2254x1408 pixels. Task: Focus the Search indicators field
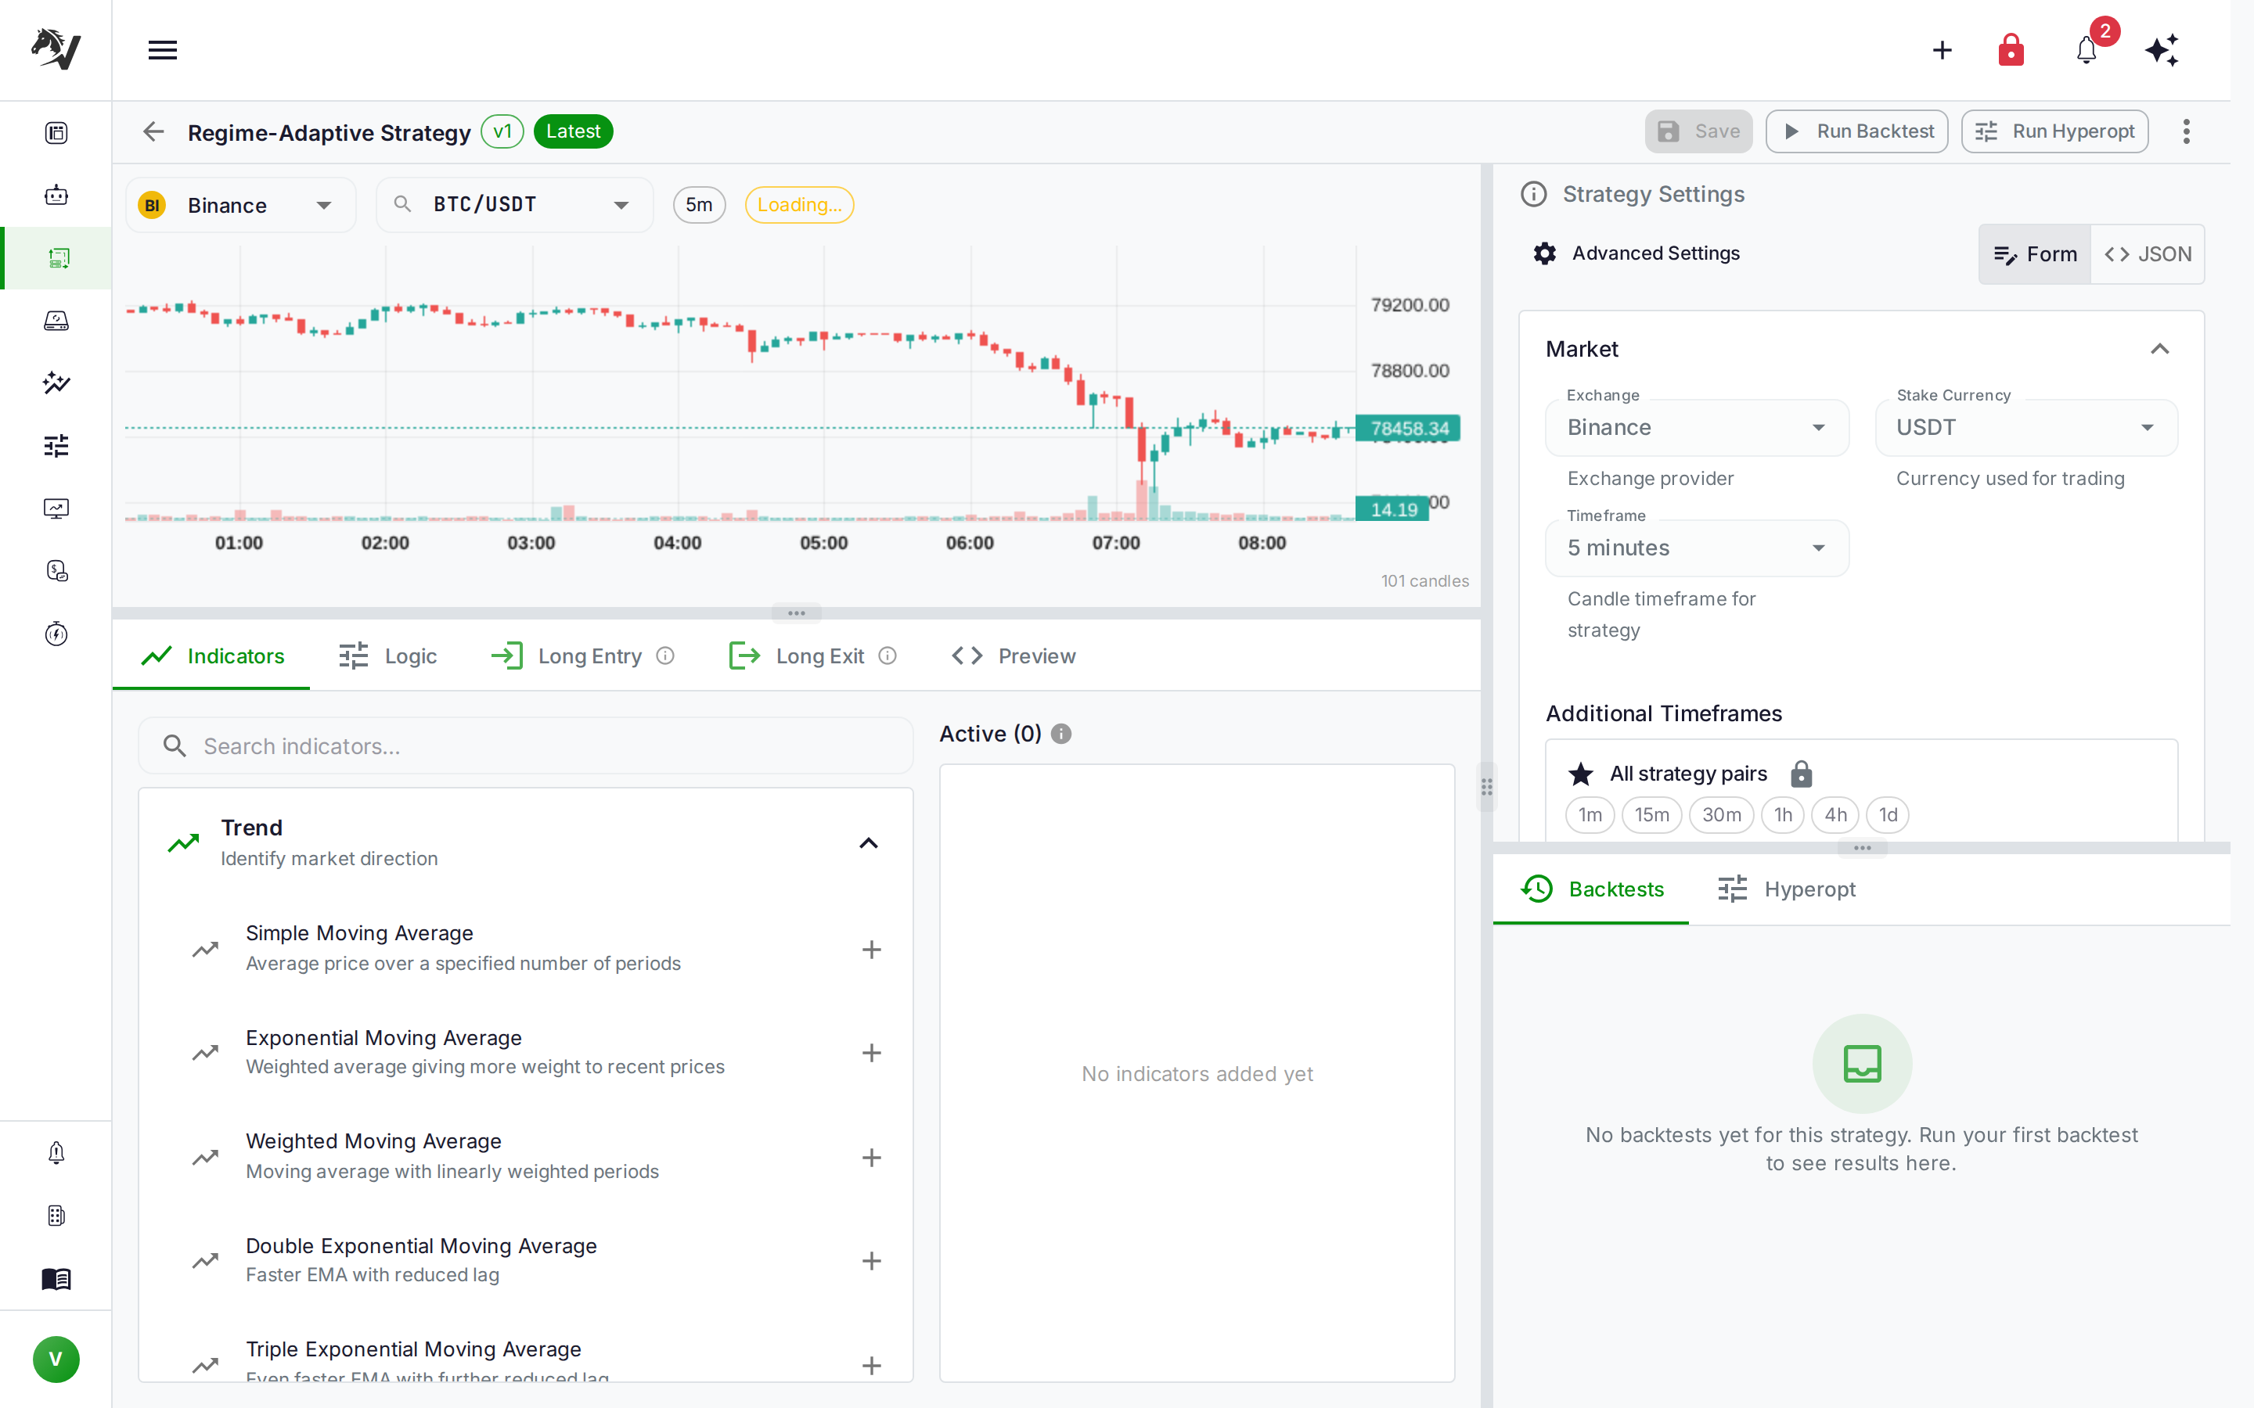pos(526,746)
